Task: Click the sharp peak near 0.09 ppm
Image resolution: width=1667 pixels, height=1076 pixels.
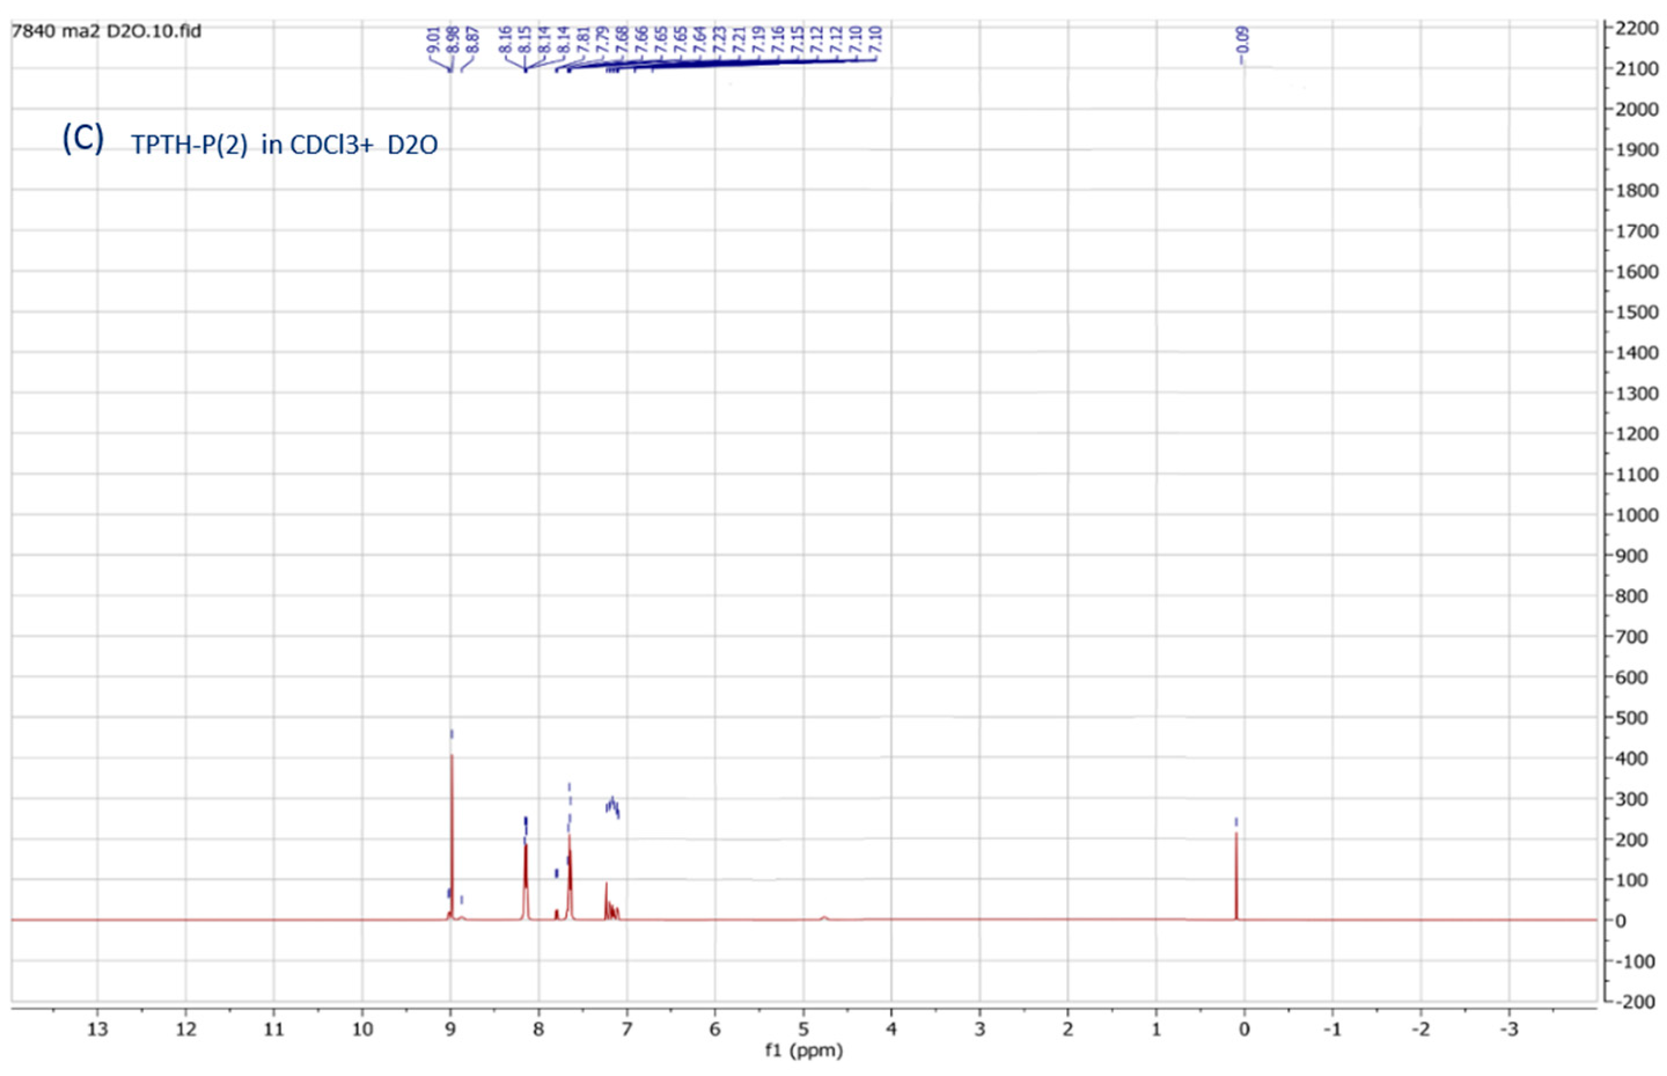Action: pos(1236,875)
